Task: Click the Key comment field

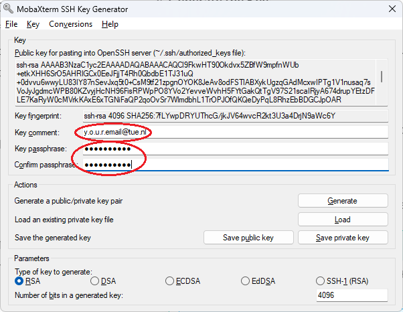Action: (236, 132)
